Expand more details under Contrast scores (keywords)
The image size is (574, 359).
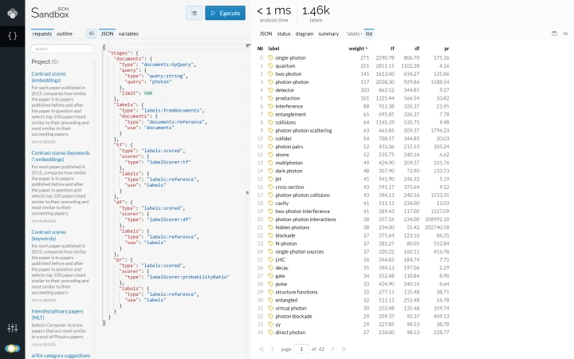(x=44, y=300)
